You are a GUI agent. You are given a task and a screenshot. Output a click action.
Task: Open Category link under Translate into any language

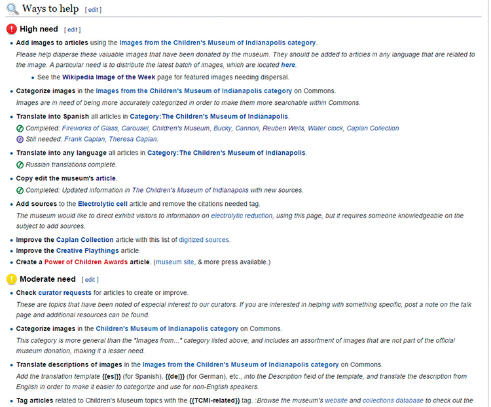click(x=227, y=153)
